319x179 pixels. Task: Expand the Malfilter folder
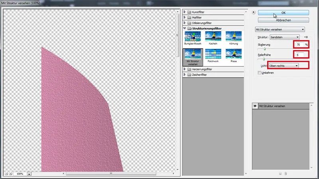(x=185, y=18)
